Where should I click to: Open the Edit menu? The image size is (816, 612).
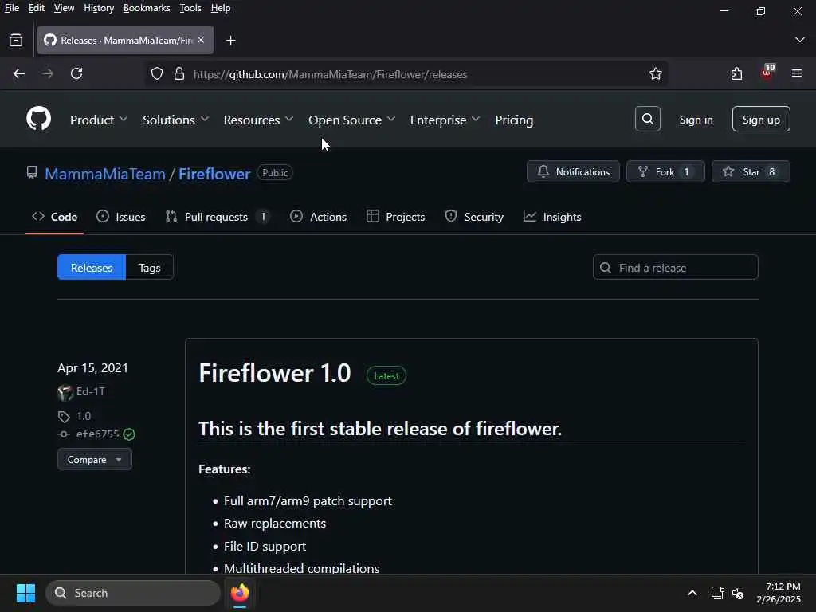pyautogui.click(x=37, y=8)
